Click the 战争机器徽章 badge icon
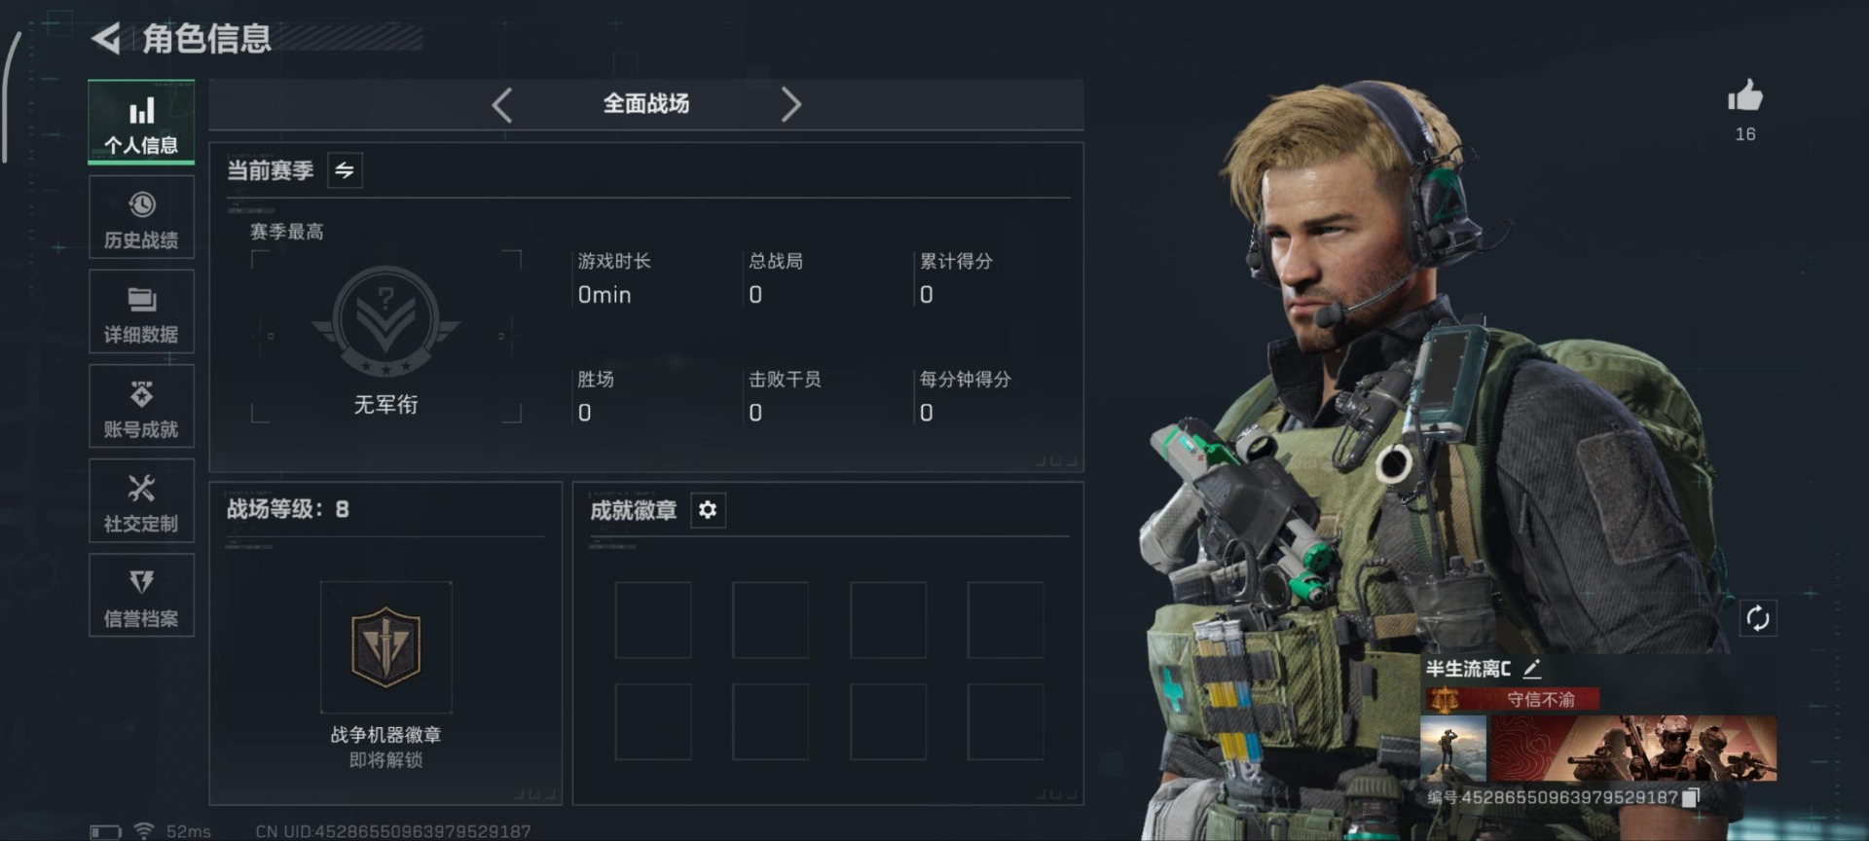This screenshot has height=841, width=1869. pos(385,647)
